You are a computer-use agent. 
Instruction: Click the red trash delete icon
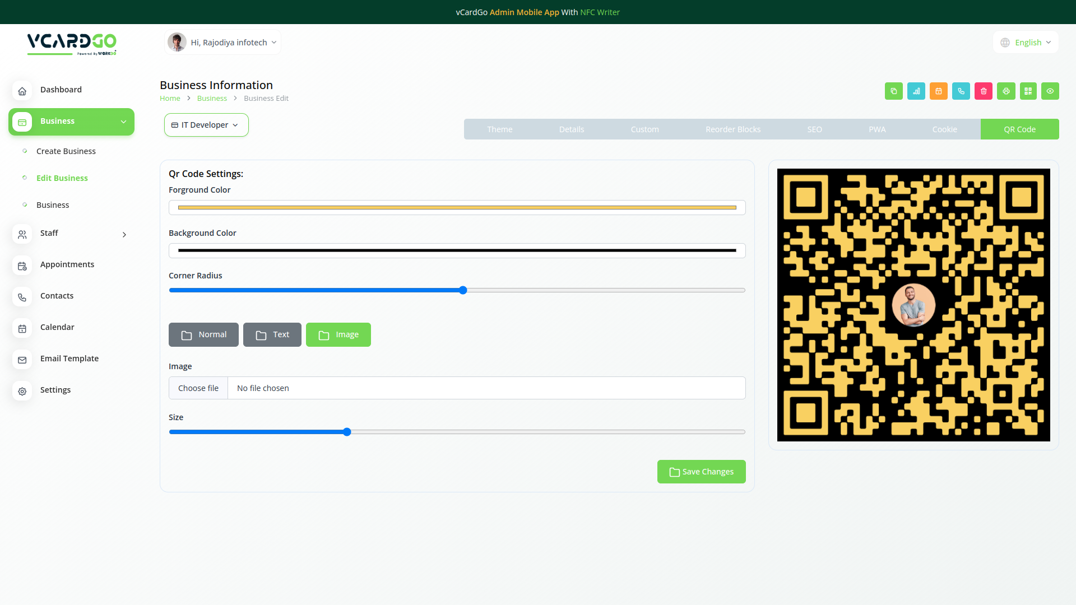point(984,91)
